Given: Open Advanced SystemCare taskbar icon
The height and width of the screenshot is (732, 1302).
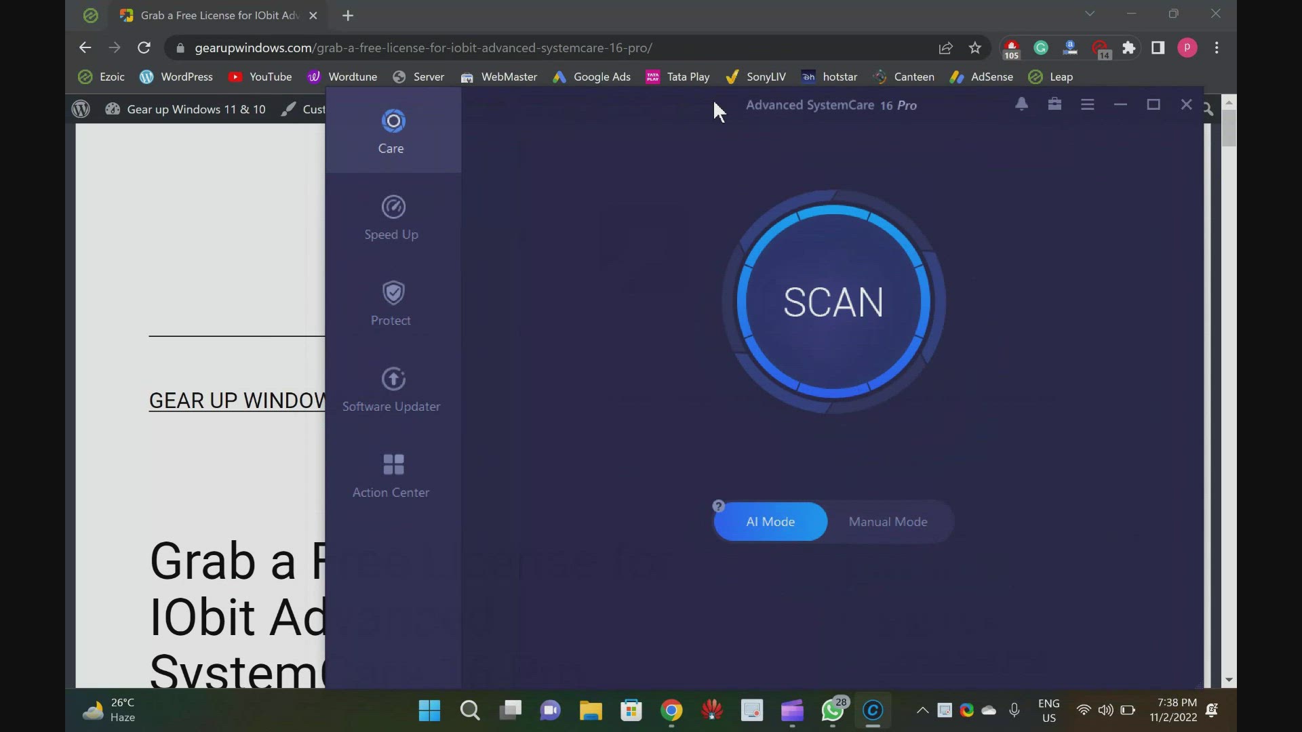Looking at the screenshot, I should click(873, 710).
